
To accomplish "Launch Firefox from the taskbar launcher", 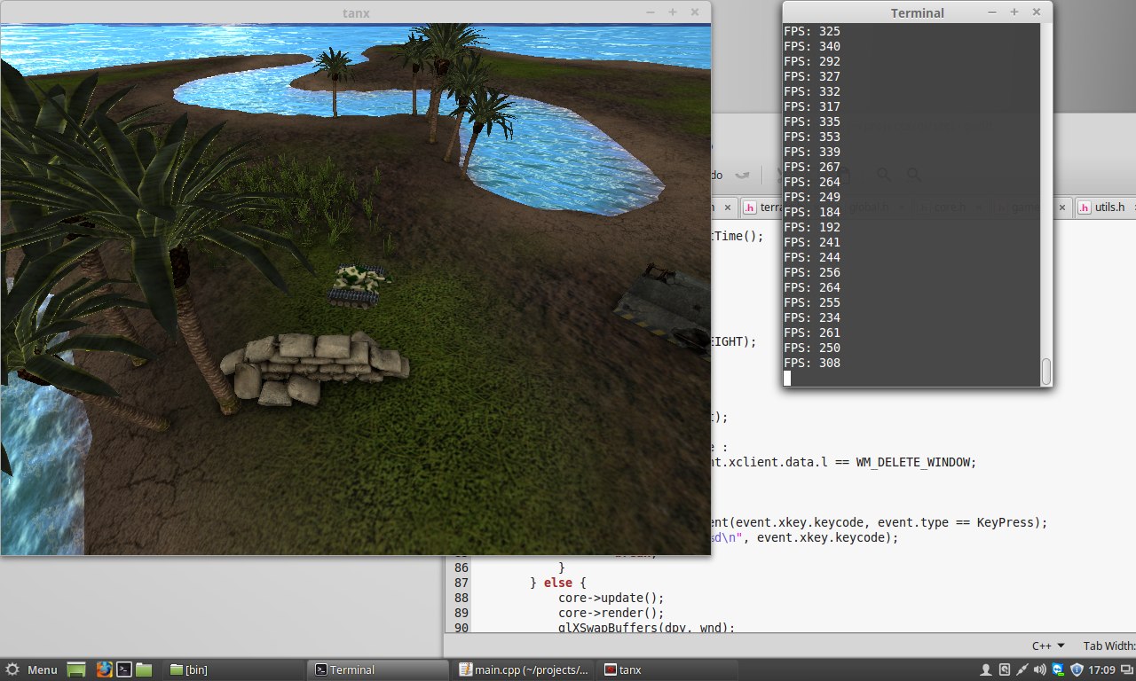I will click(x=104, y=669).
